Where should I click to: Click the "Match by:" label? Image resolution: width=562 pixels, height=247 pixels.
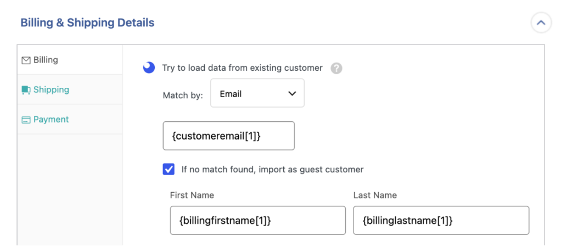183,96
